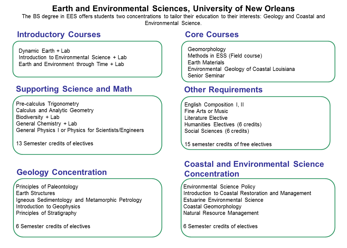Select Humanities Electives (6 credits)

(x=223, y=124)
